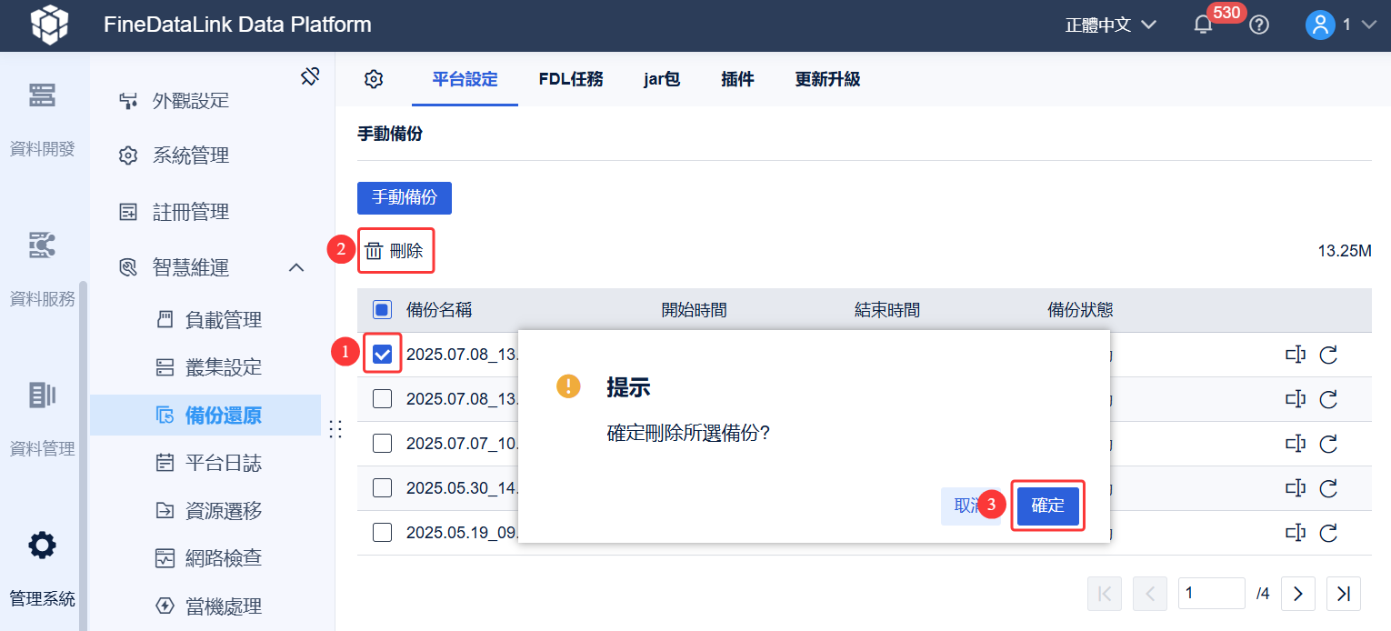Viewport: 1391px width, 631px height.
Task: Switch to the 更新升級 tab
Action: tap(827, 79)
